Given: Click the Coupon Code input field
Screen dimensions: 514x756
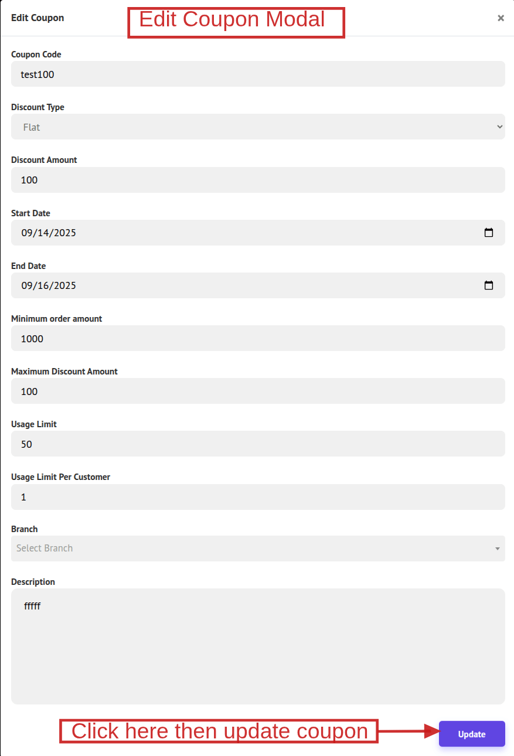Looking at the screenshot, I should 258,74.
